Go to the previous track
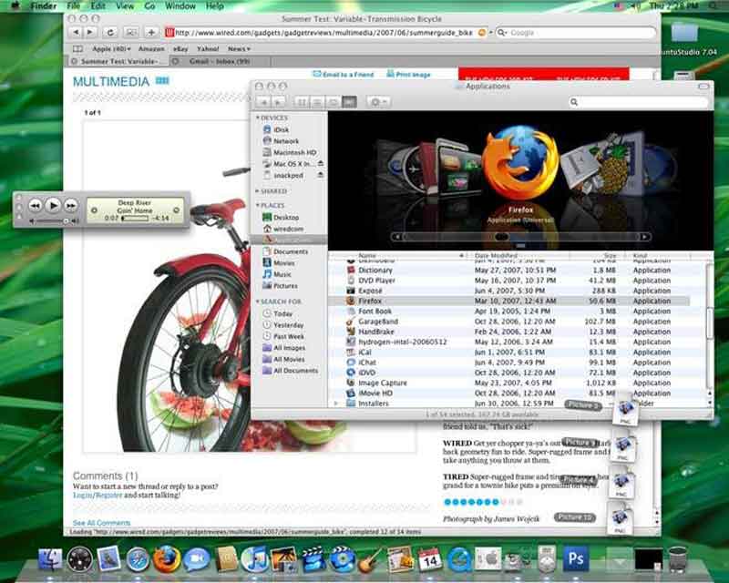729x583 pixels. coord(36,205)
